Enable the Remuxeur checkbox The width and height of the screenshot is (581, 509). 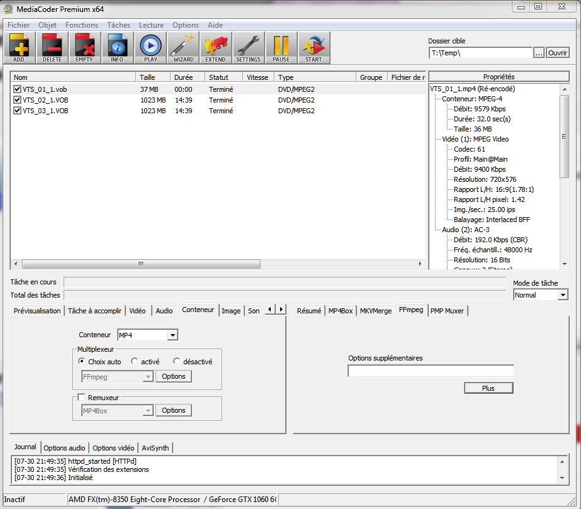tap(81, 397)
